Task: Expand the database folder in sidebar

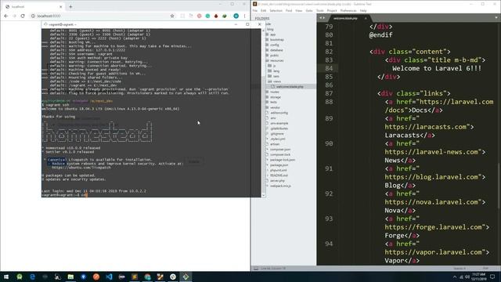Action: (276, 50)
